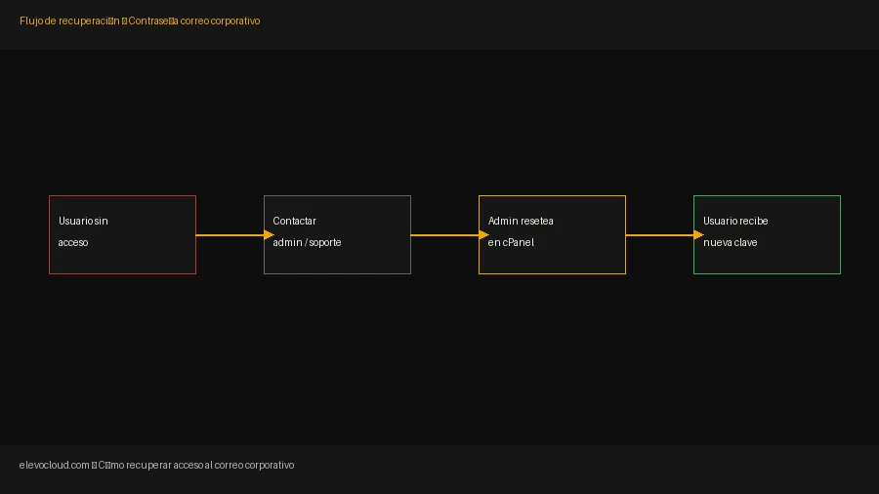The width and height of the screenshot is (879, 494).
Task: Click the 'Admin resetea en cPanel' box
Action: [552, 234]
